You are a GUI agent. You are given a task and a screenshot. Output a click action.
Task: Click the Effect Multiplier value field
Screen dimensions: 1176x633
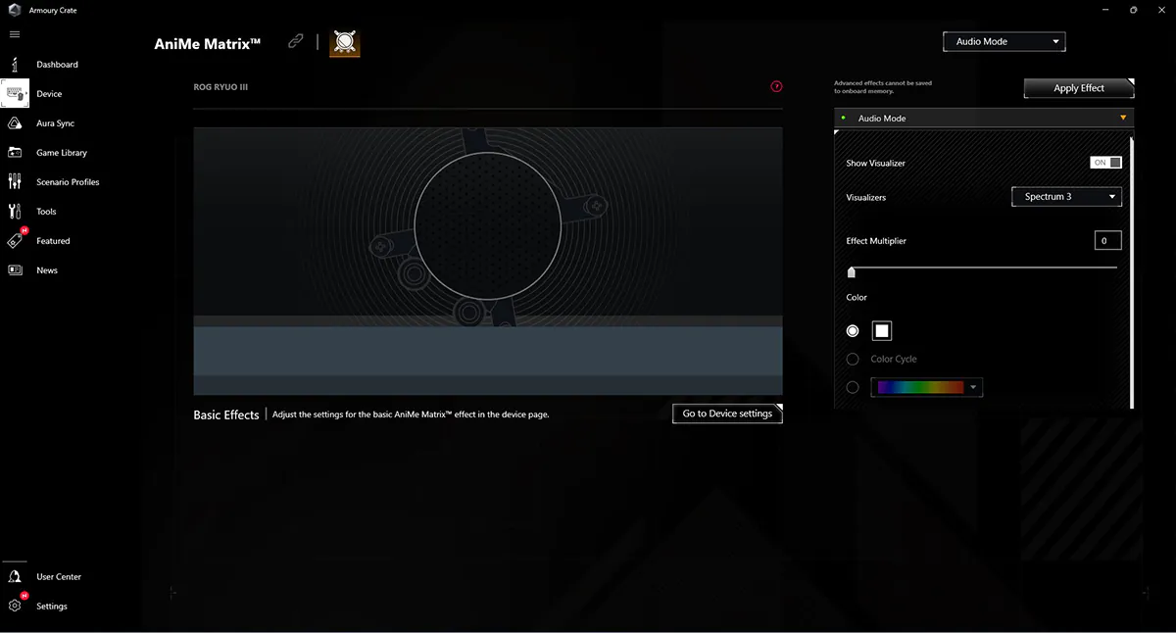coord(1107,240)
